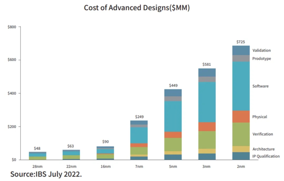Image resolution: width=284 pixels, height=181 pixels.
Task: Click the Architecture legend label
Action: click(x=263, y=149)
